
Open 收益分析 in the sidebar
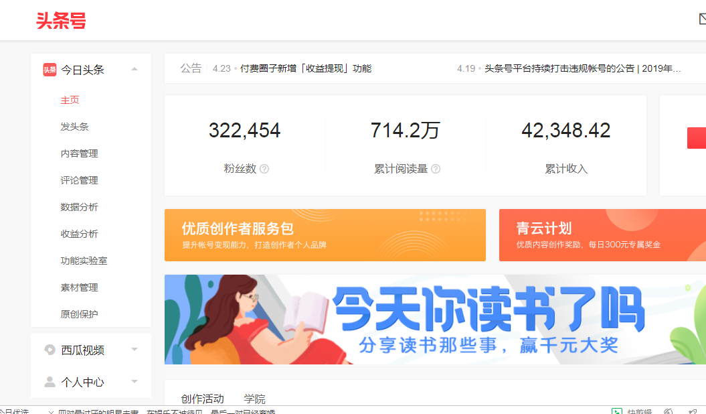79,234
